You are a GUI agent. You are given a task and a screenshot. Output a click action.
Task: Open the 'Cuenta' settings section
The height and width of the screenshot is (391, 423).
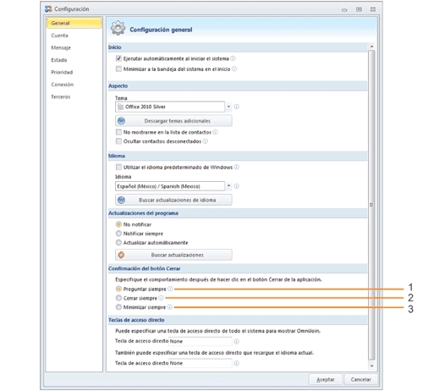click(x=59, y=36)
